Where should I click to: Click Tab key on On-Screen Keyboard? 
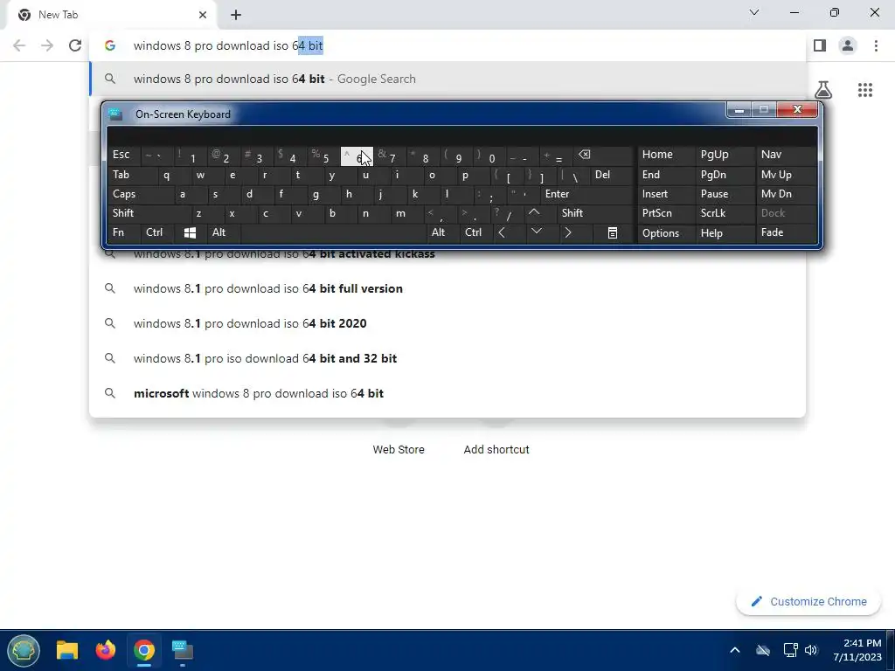pos(131,175)
